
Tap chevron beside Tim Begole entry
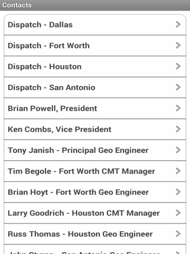[178, 171]
